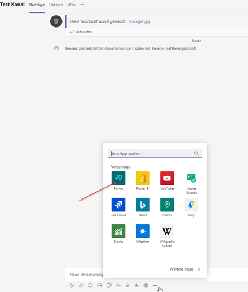
Task: Open the News app
Action: [143, 205]
